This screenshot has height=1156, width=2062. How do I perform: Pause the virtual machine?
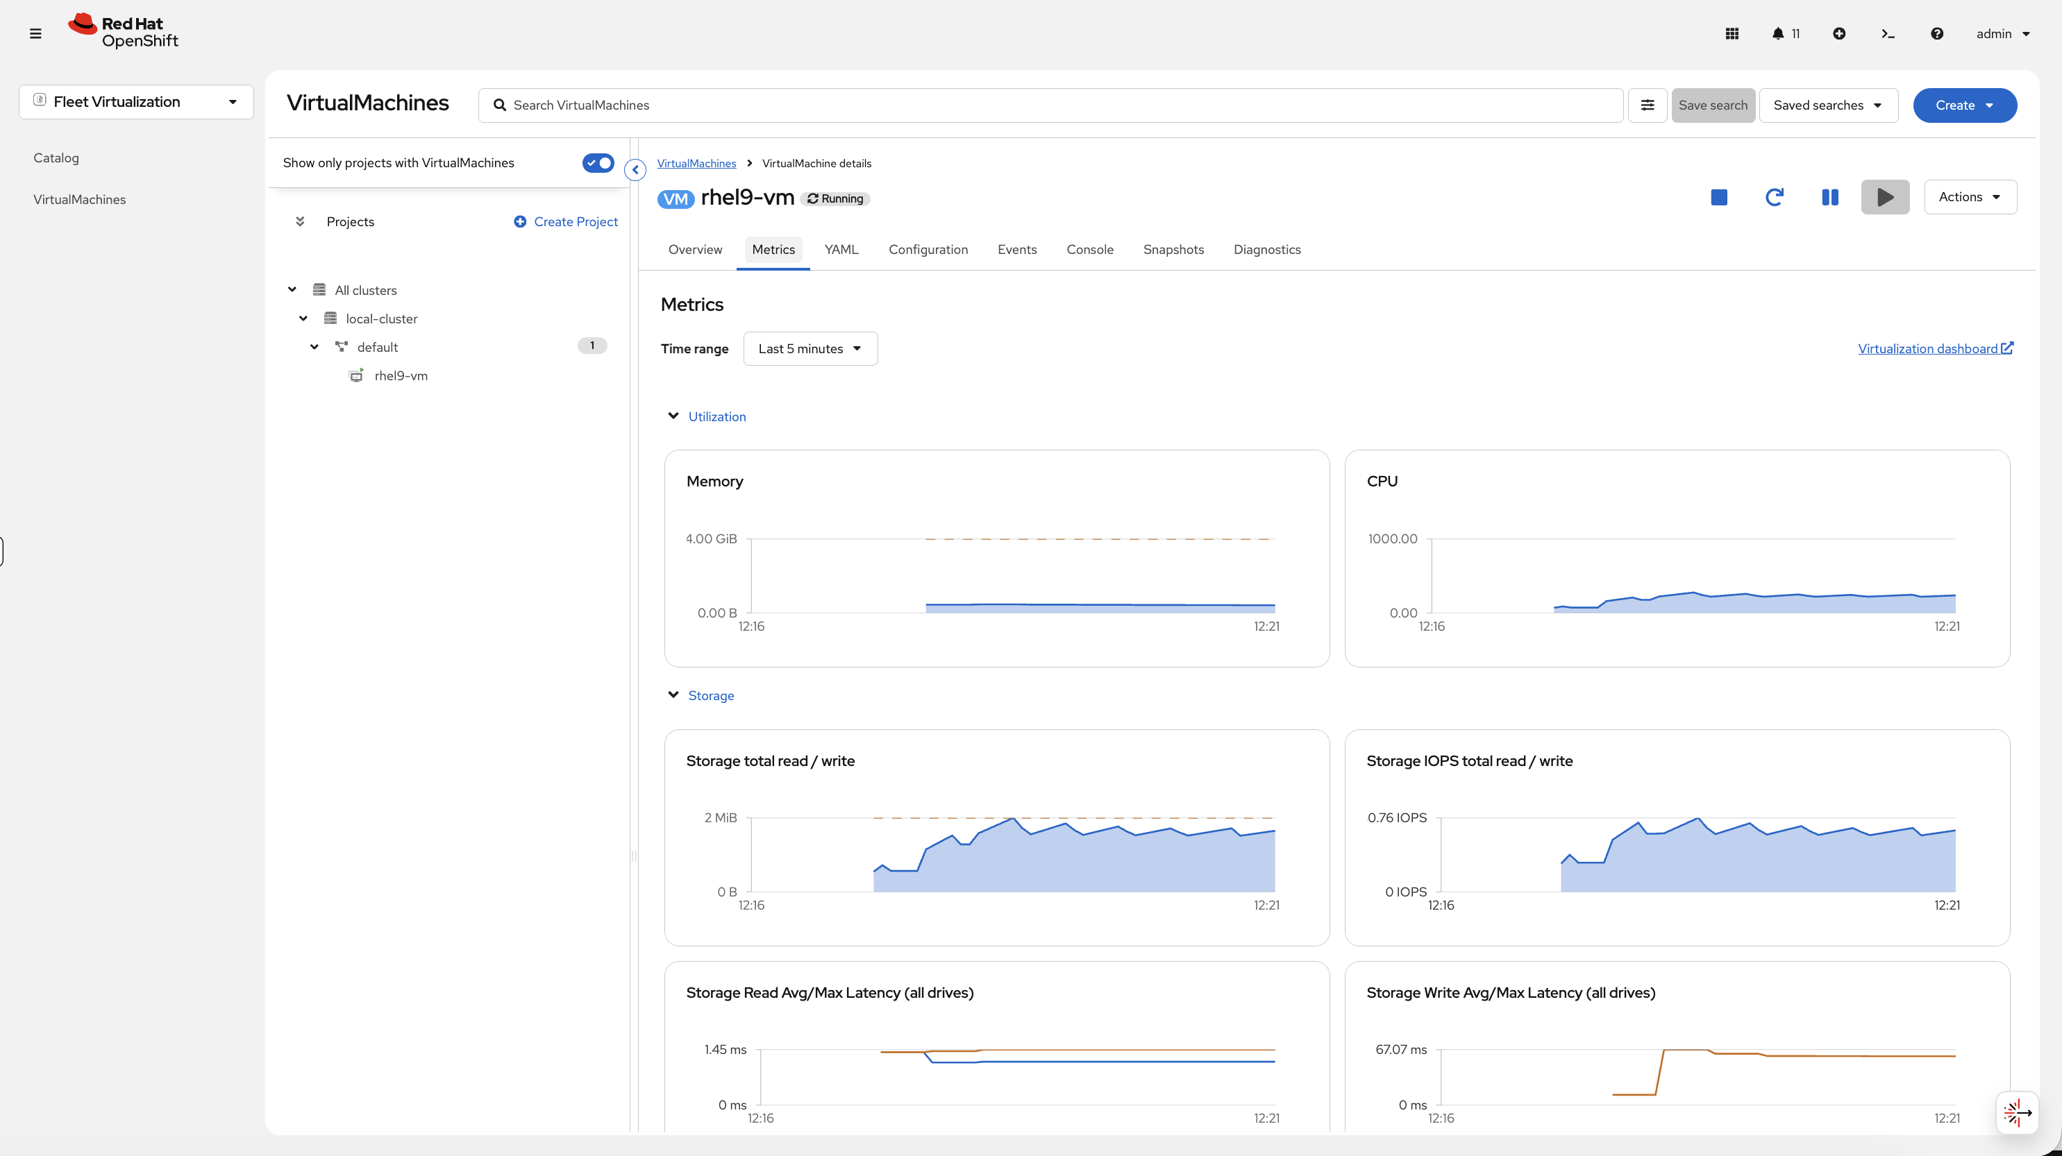[x=1830, y=197]
